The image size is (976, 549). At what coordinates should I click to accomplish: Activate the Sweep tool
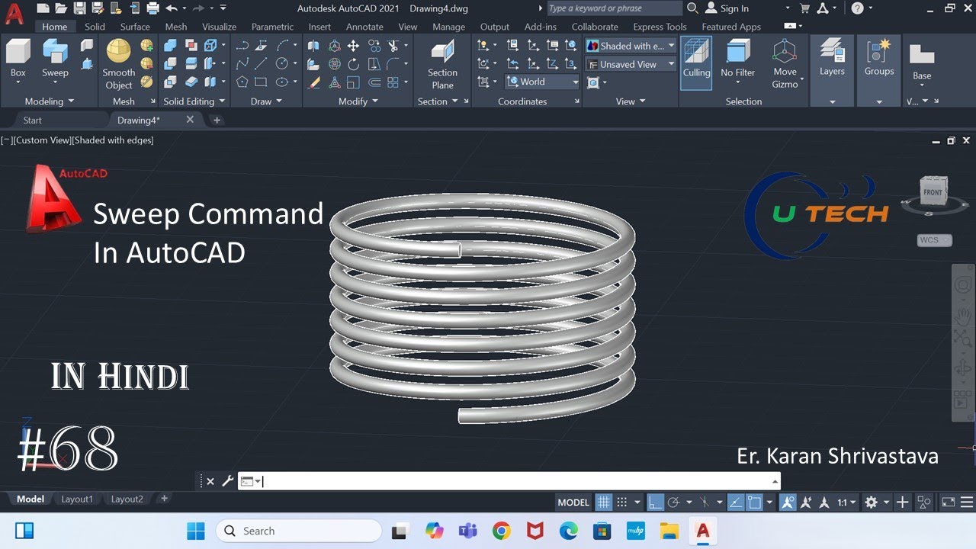click(x=55, y=58)
